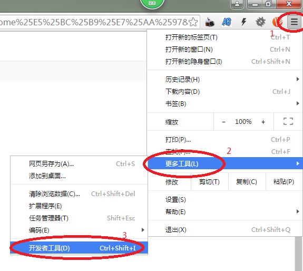
Task: Close the browser window
Action: (289, 4)
